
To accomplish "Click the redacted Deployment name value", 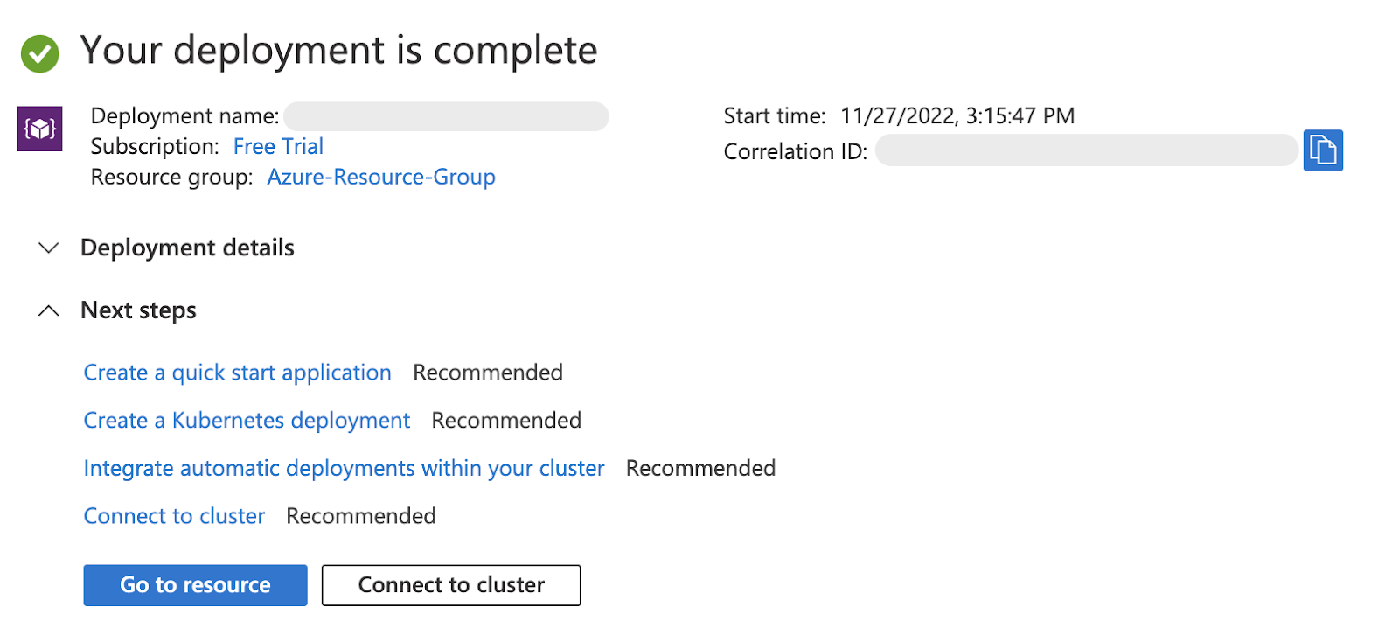I will point(446,116).
